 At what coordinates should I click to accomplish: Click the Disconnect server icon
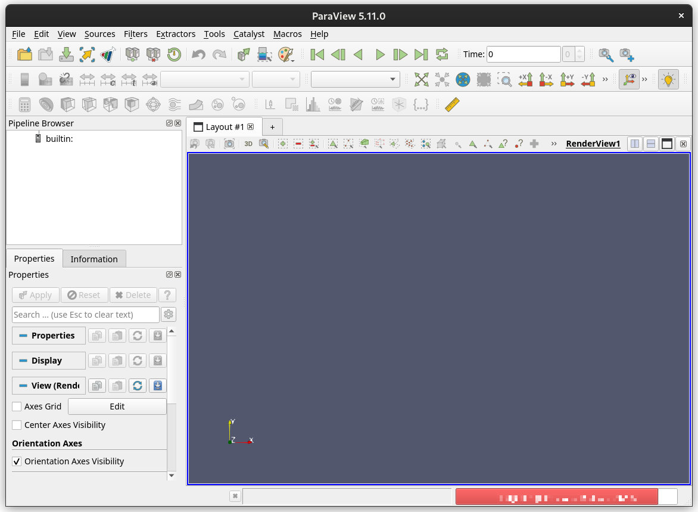[x=153, y=54]
